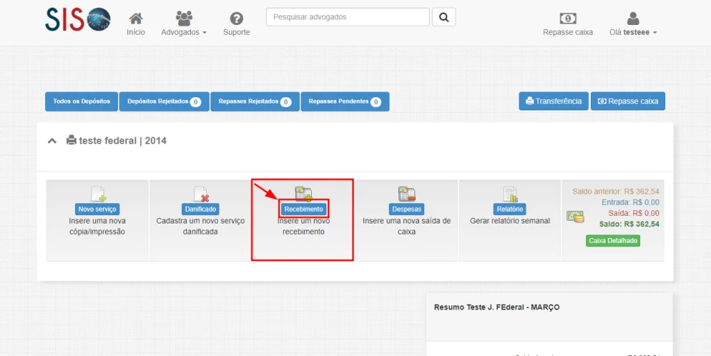The height and width of the screenshot is (356, 711).
Task: Click the Recebimento button
Action: 304,210
